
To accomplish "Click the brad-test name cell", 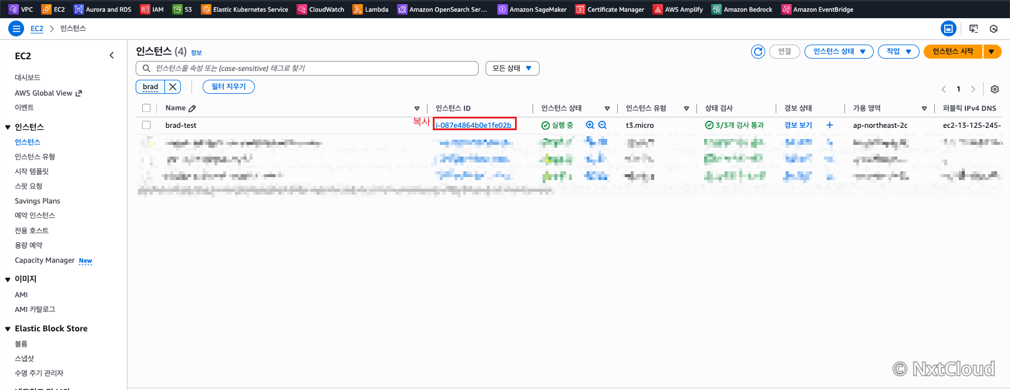I will coord(181,125).
